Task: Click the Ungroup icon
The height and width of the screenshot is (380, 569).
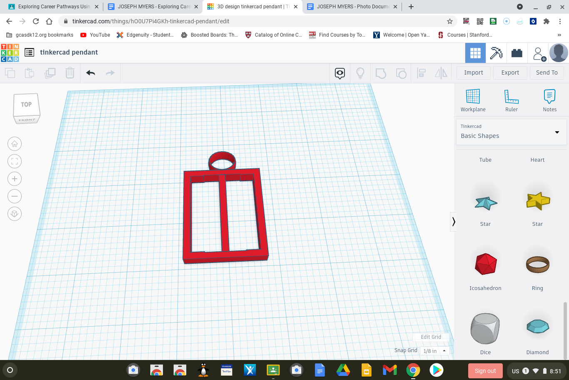Action: tap(401, 73)
